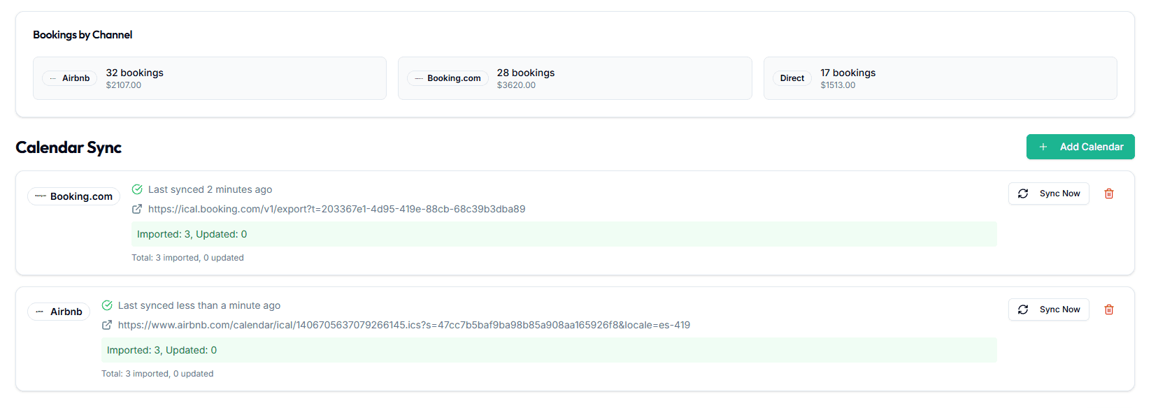The image size is (1151, 408).
Task: Select the Airbnb 32 bookings channel card
Action: coord(209,78)
